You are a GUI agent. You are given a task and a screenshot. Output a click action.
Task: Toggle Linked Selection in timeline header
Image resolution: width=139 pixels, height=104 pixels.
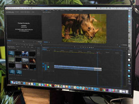pos(46,50)
